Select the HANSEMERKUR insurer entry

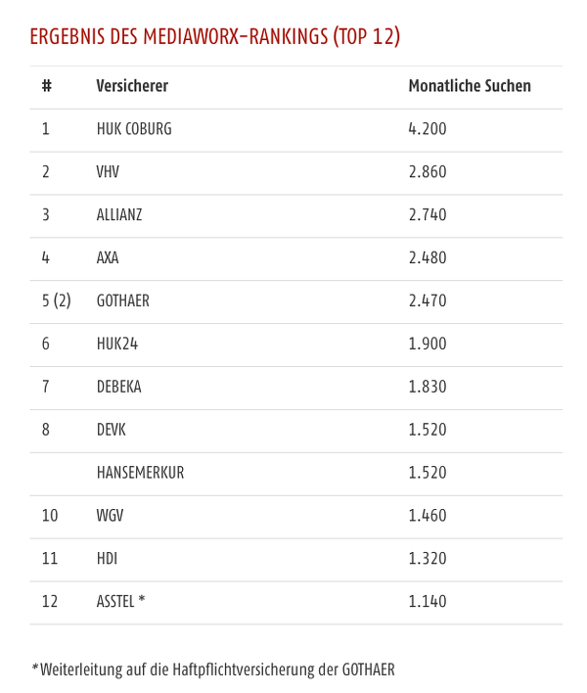coord(141,473)
